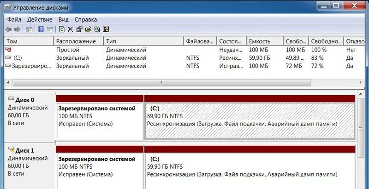Click the horizontal scrollbar right arrow
This screenshot has height=189, width=369.
[361, 82]
